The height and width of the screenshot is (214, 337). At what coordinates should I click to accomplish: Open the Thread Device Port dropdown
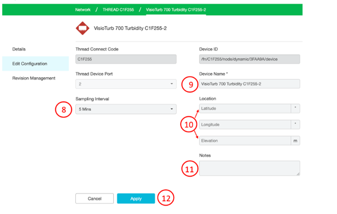(x=126, y=84)
